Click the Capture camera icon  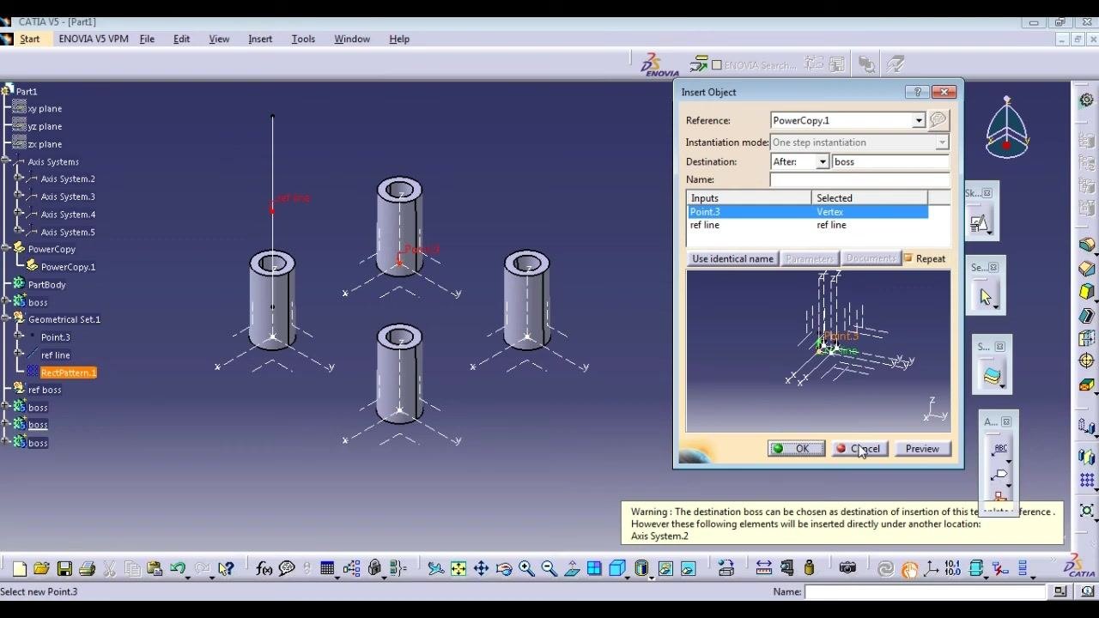847,568
